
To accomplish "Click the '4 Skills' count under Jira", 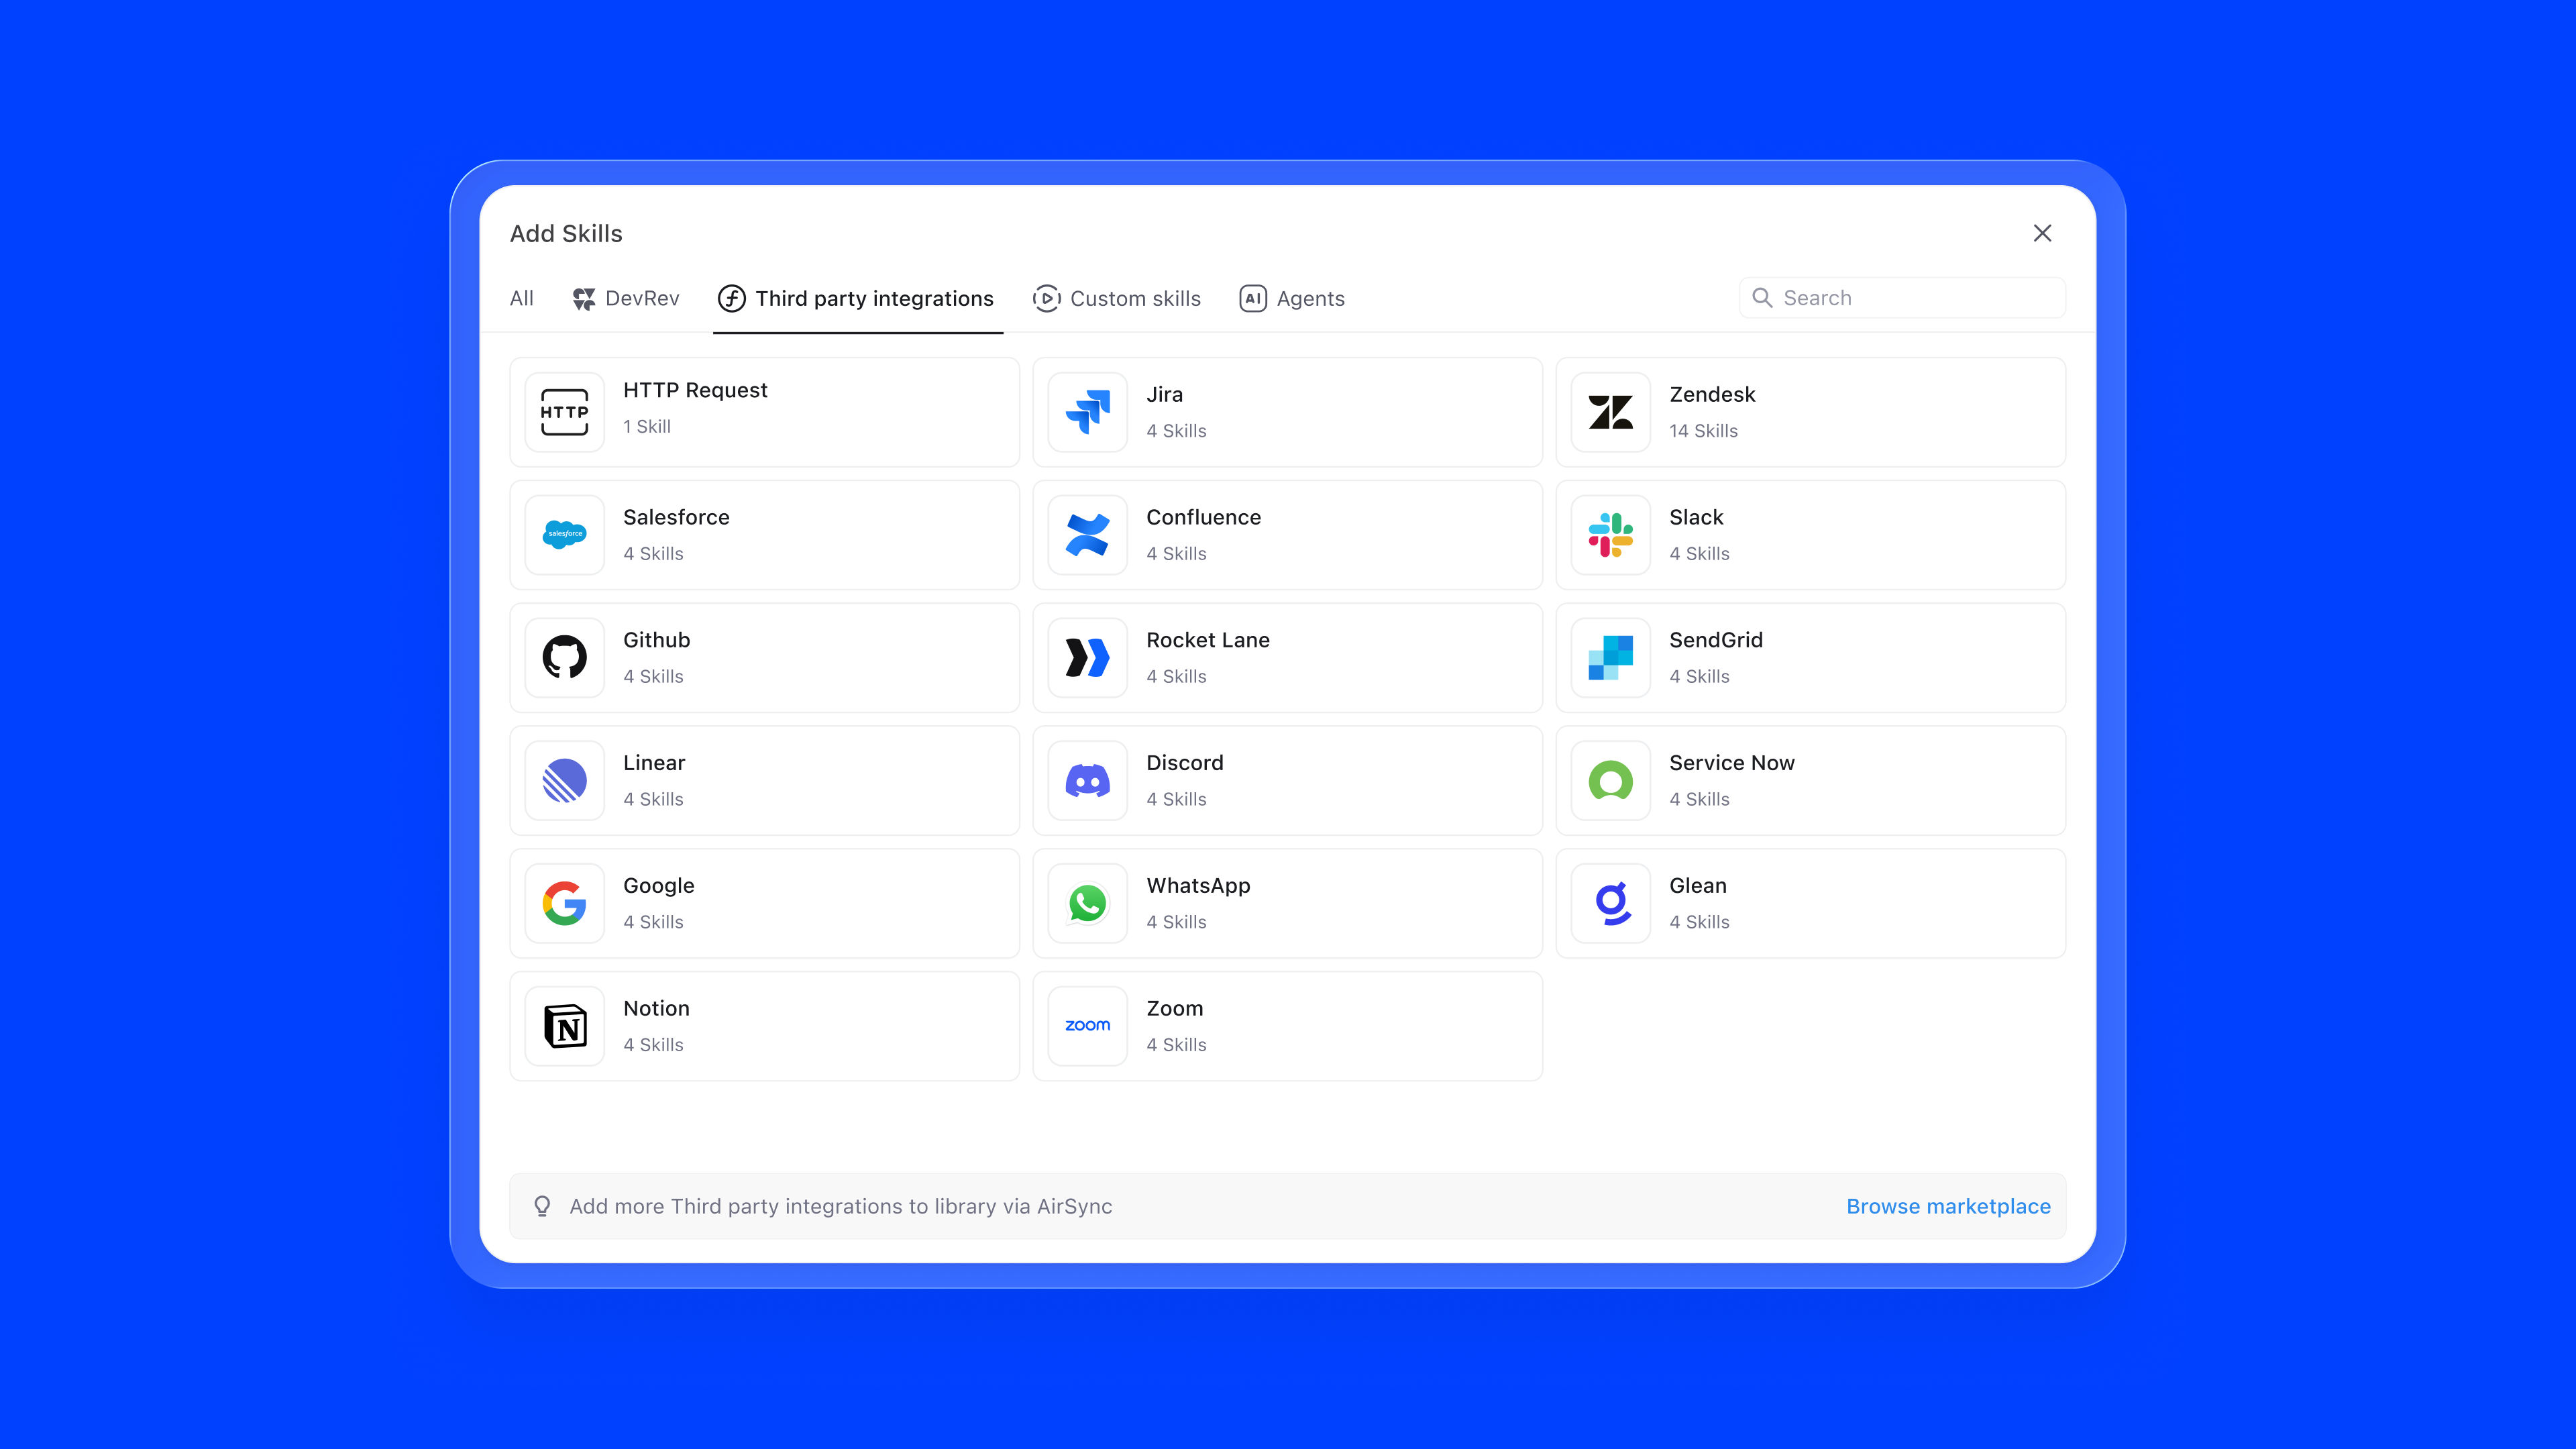I will 1176,431.
